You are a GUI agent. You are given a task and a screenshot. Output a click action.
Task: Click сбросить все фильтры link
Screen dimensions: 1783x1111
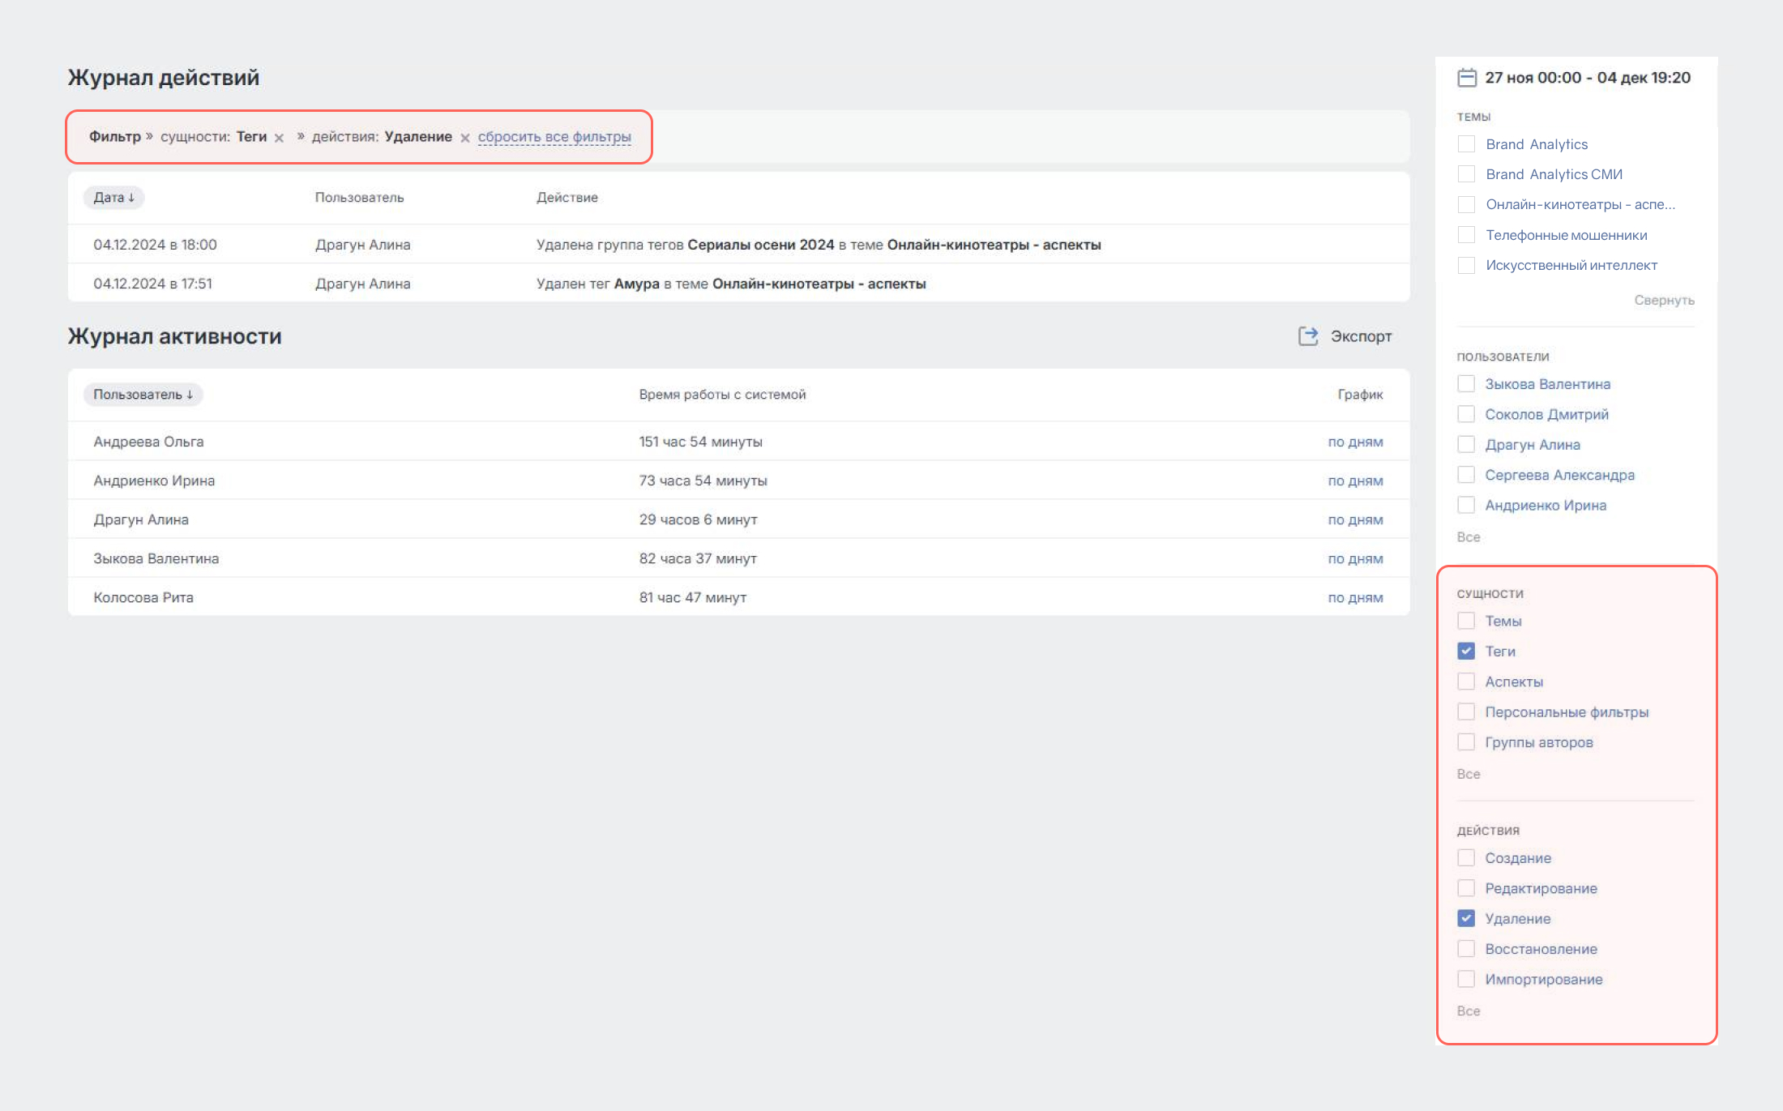[555, 137]
